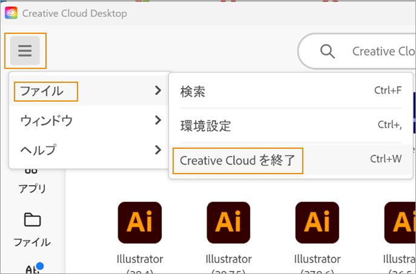Click the Creative Cloud logo in title bar

coord(11,13)
